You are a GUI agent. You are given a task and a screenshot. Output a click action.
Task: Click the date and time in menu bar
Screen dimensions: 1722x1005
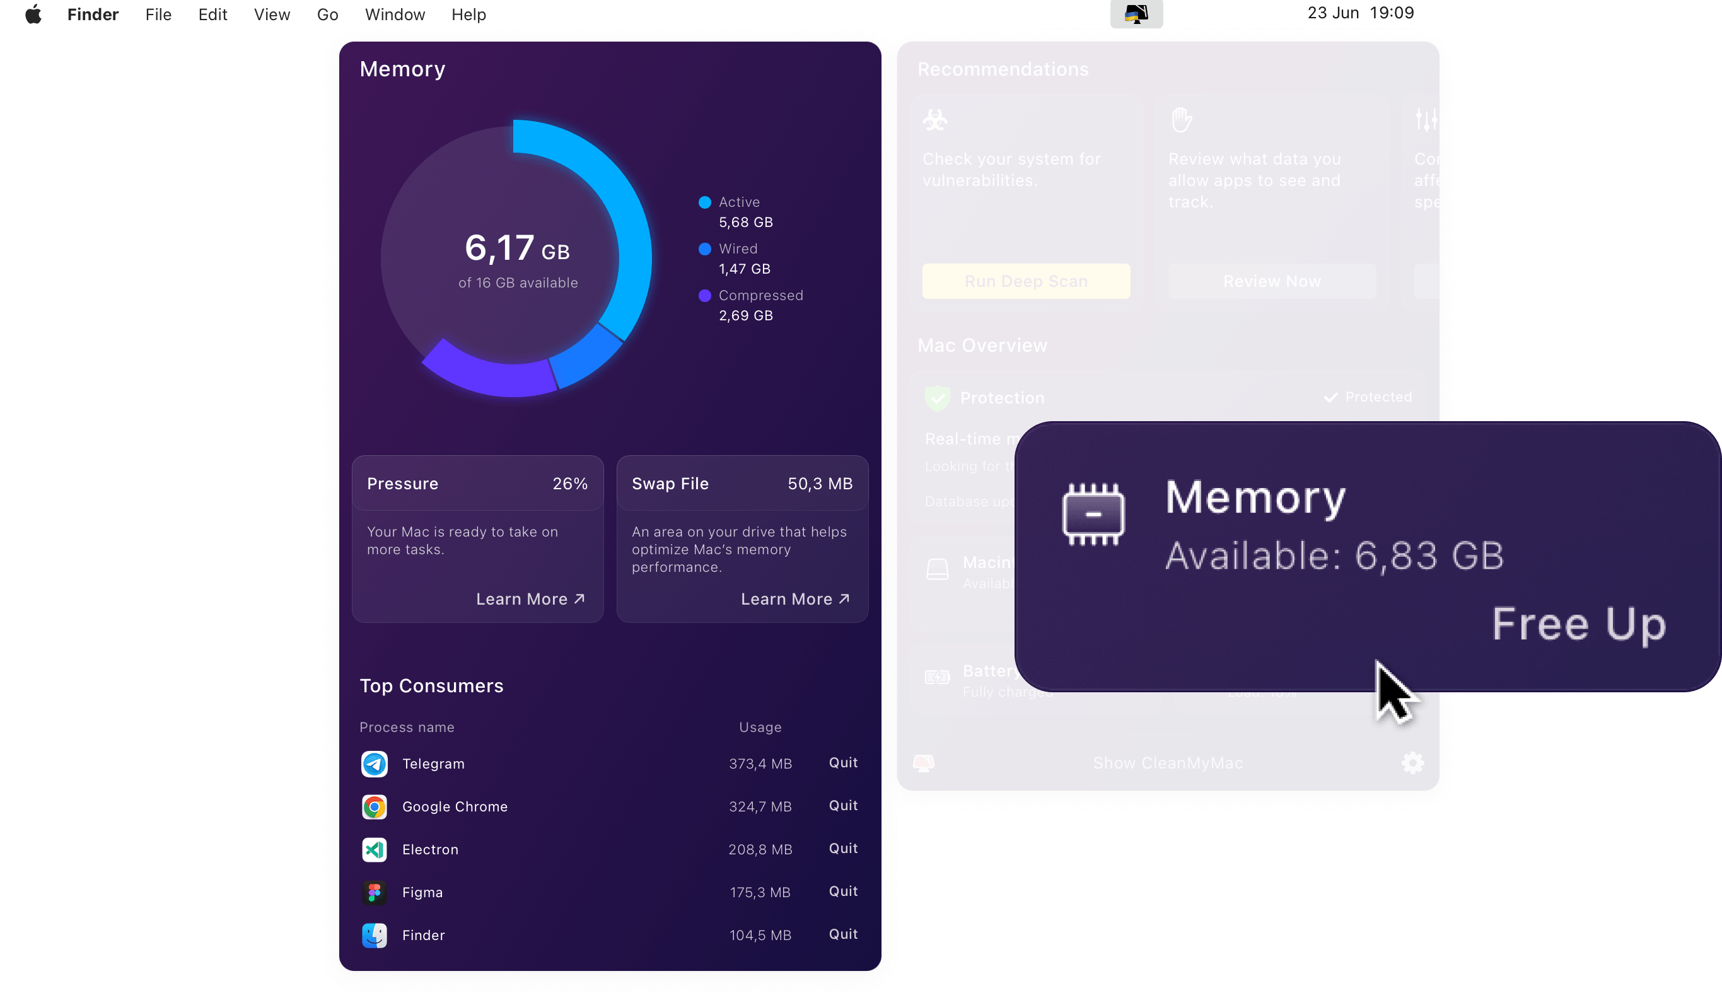tap(1361, 13)
